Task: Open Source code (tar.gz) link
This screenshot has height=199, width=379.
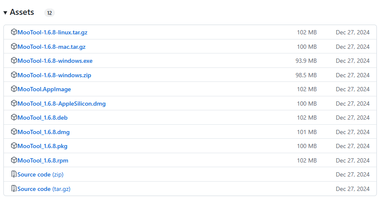Action: (x=47, y=189)
